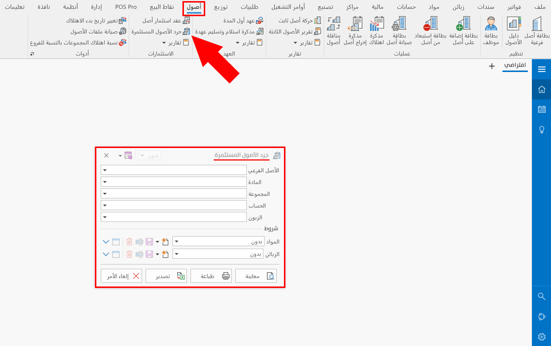The height and width of the screenshot is (346, 551).
Task: Click تصدير export button
Action: pos(166,276)
